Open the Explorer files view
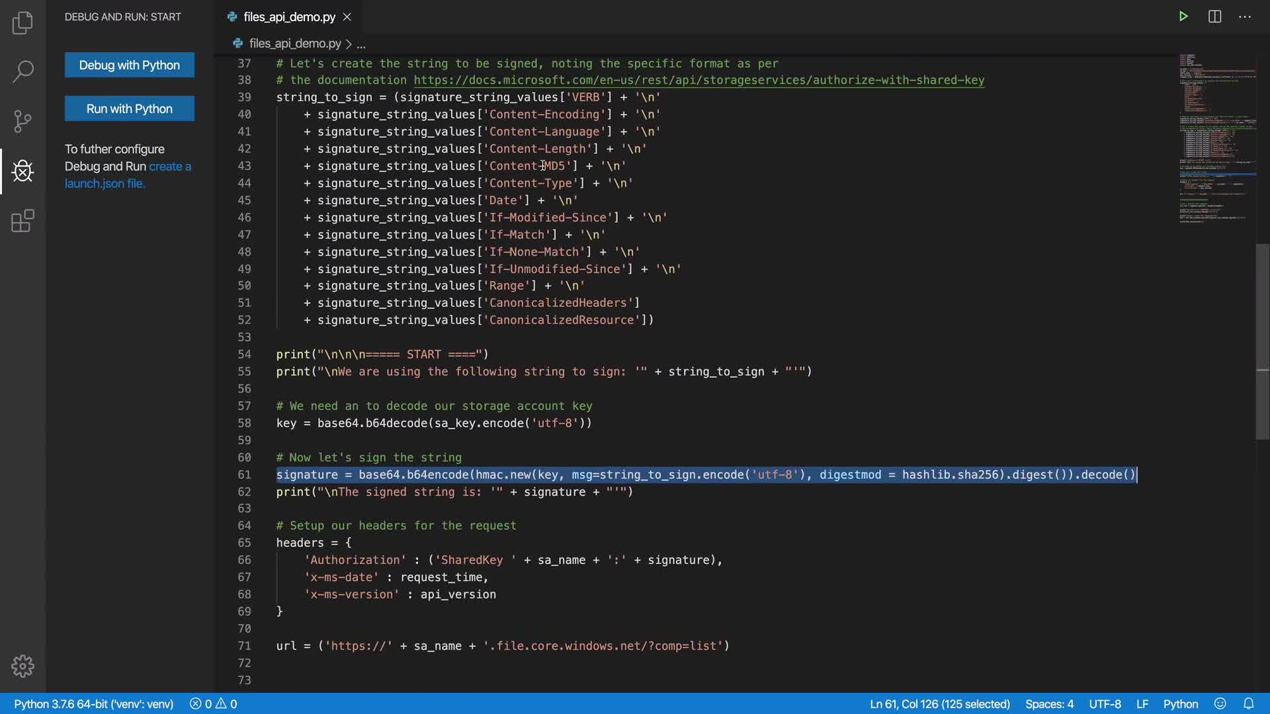The image size is (1270, 714). tap(22, 23)
